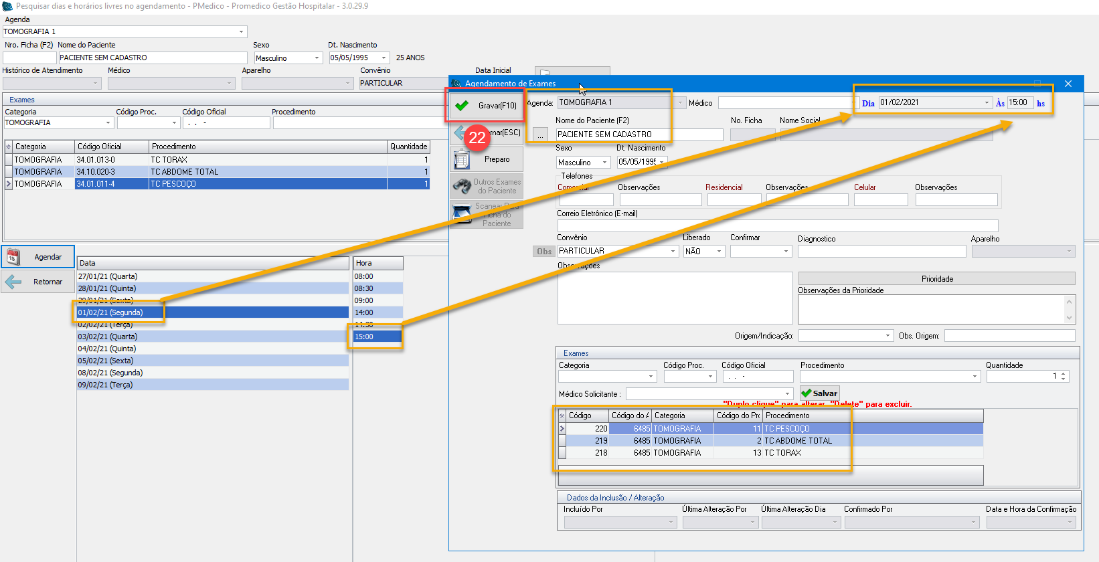The width and height of the screenshot is (1099, 562).
Task: Click the Preparo notepad button
Action: [486, 159]
